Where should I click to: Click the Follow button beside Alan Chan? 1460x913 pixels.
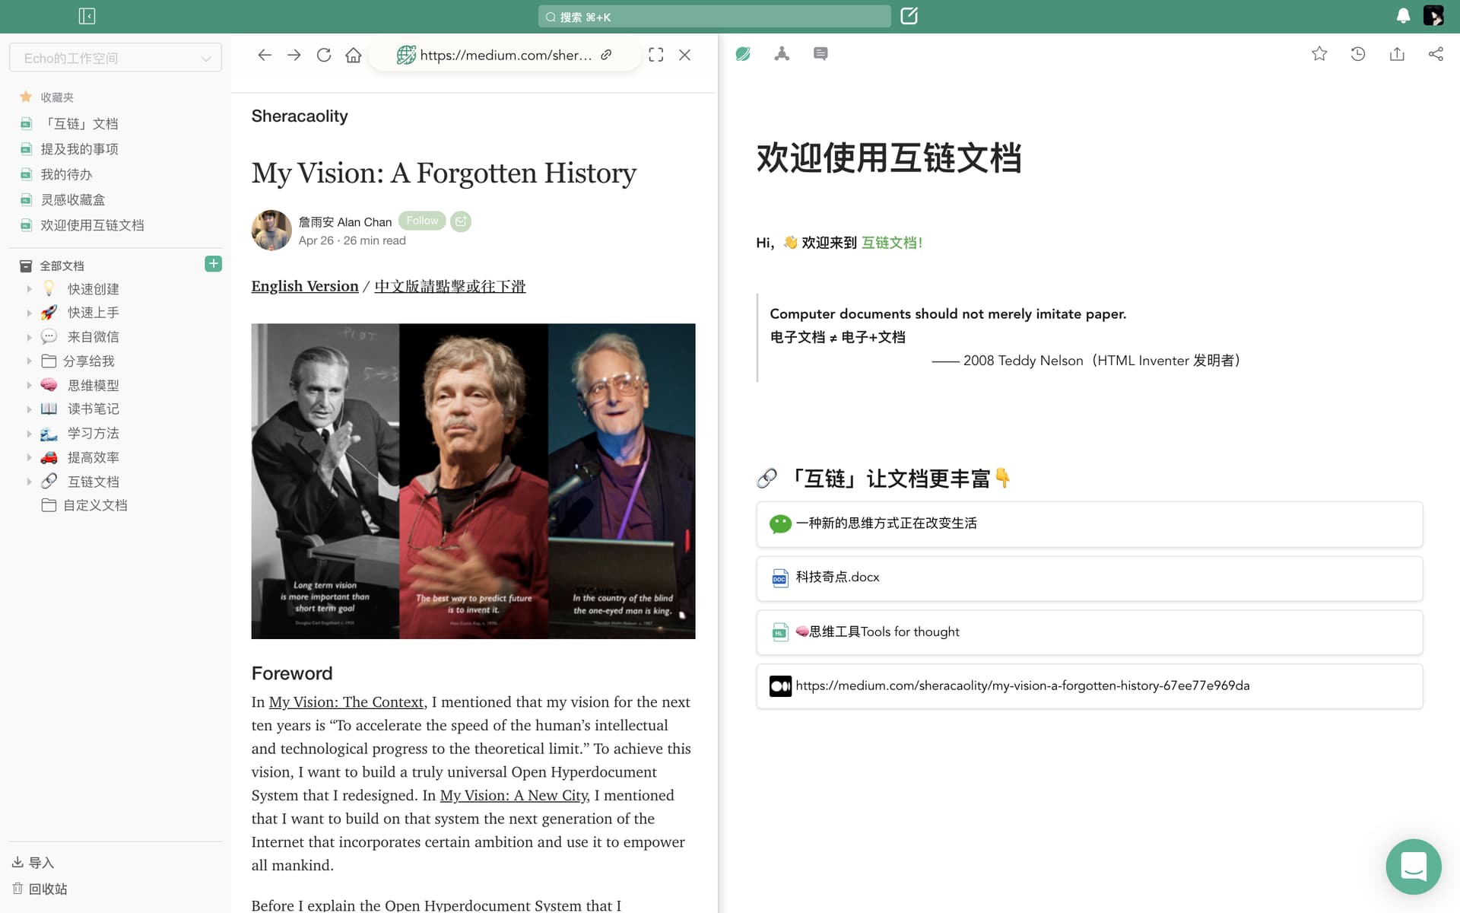coord(422,221)
